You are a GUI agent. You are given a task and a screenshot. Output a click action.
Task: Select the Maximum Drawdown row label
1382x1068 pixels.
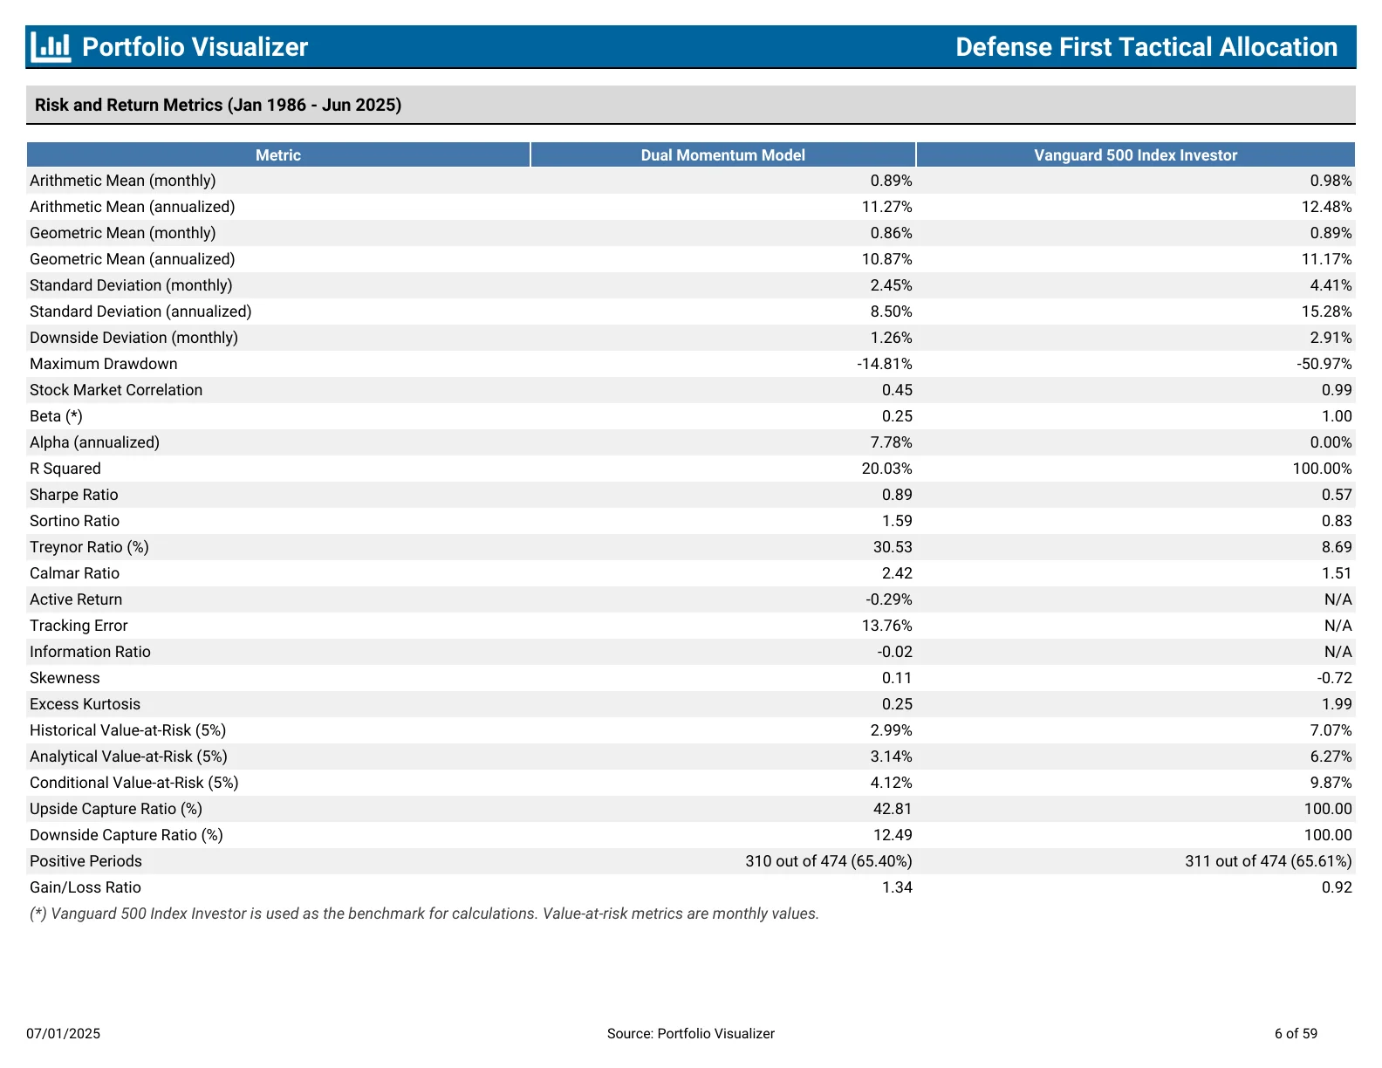[104, 364]
